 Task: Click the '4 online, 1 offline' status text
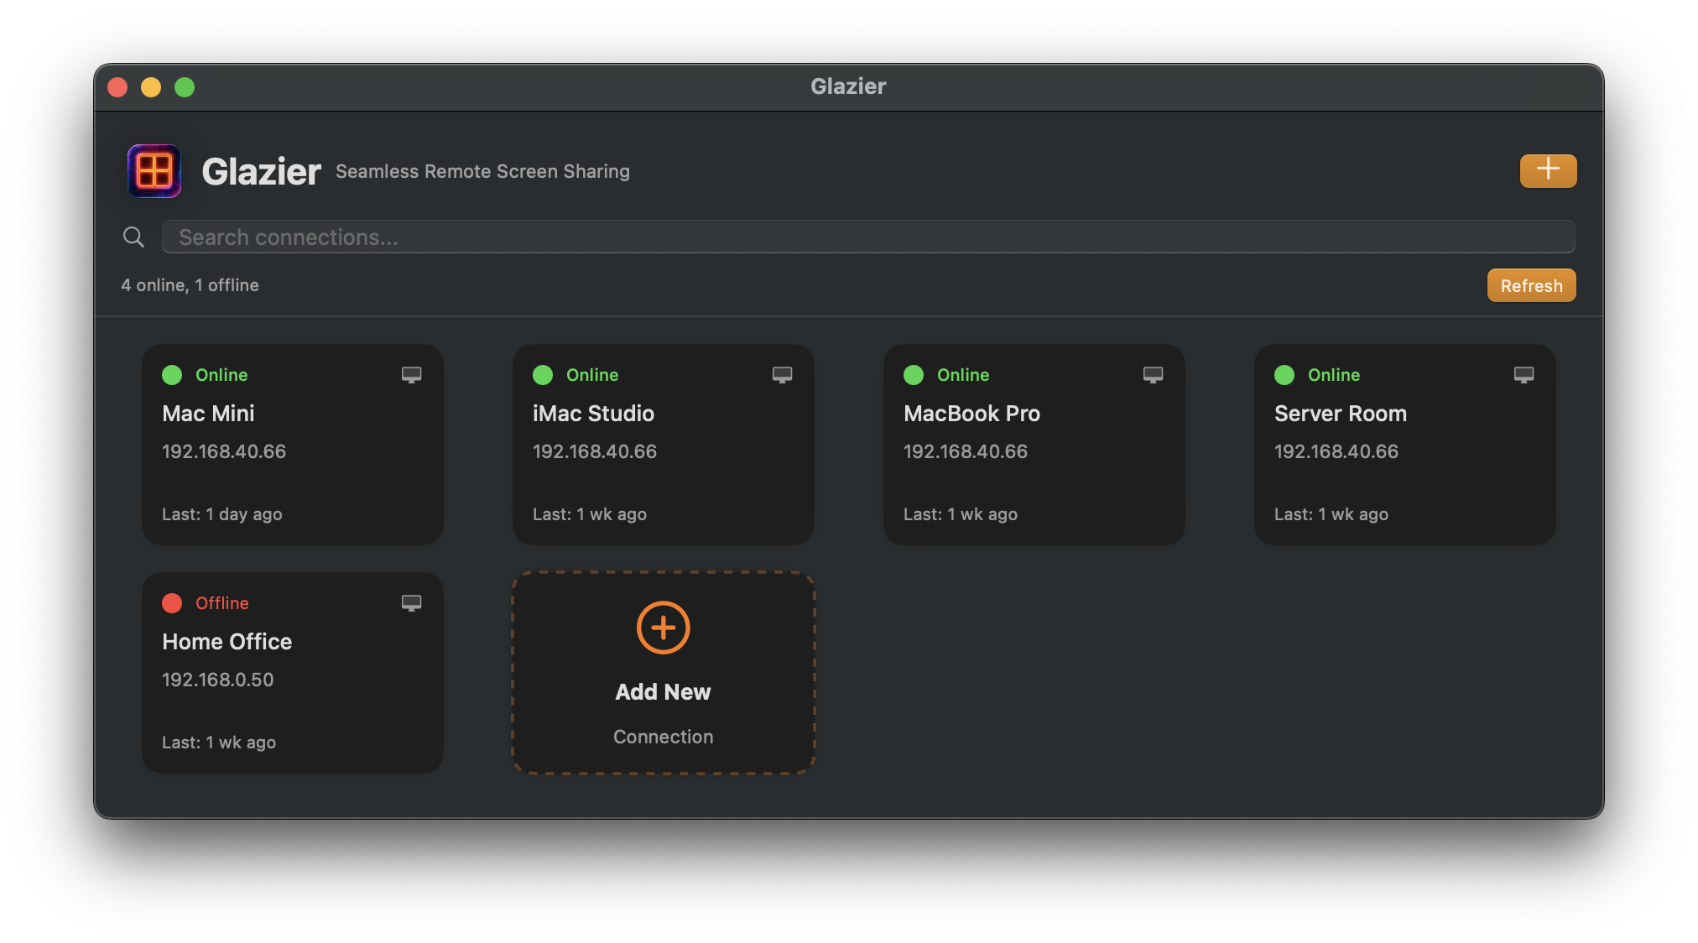(190, 285)
